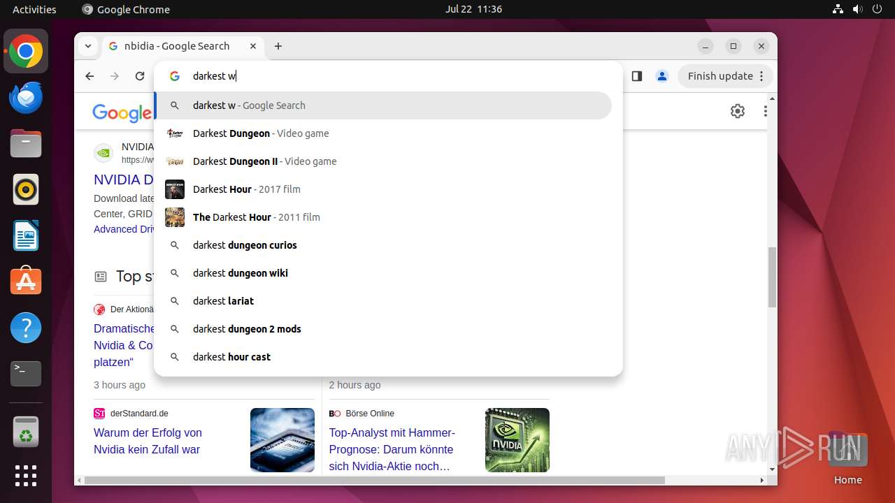Viewport: 895px width, 503px height.
Task: Open Google search settings gear
Action: (x=738, y=111)
